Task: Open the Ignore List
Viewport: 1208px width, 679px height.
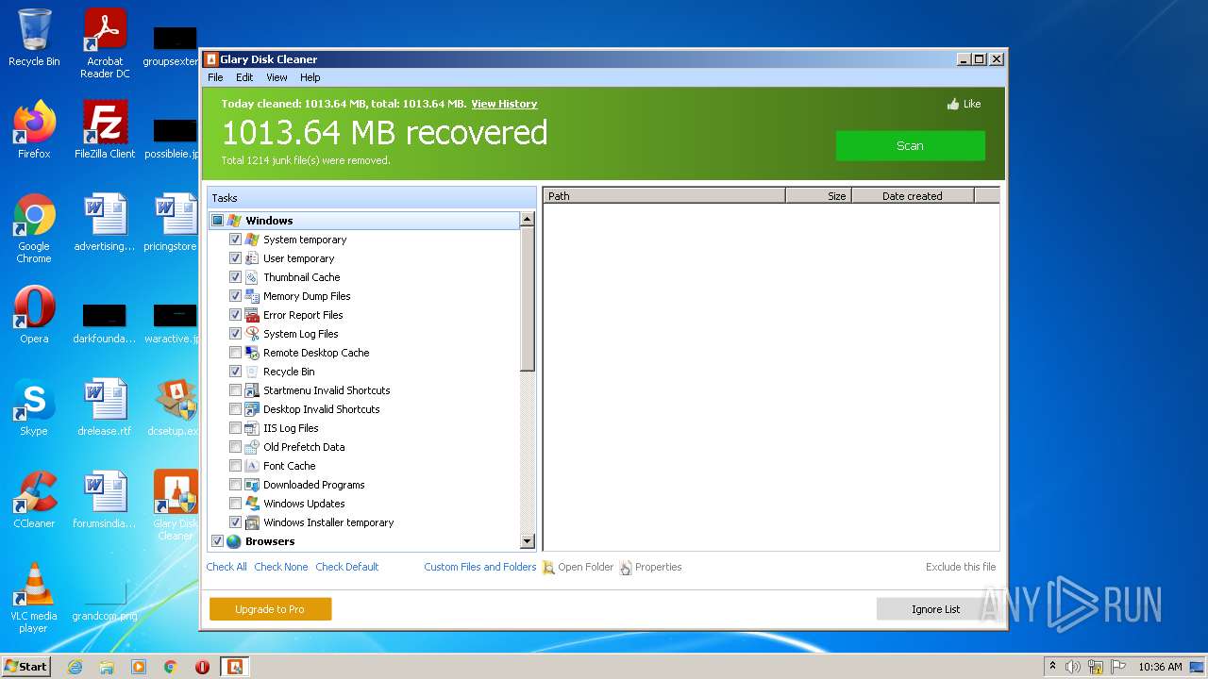Action: point(935,609)
